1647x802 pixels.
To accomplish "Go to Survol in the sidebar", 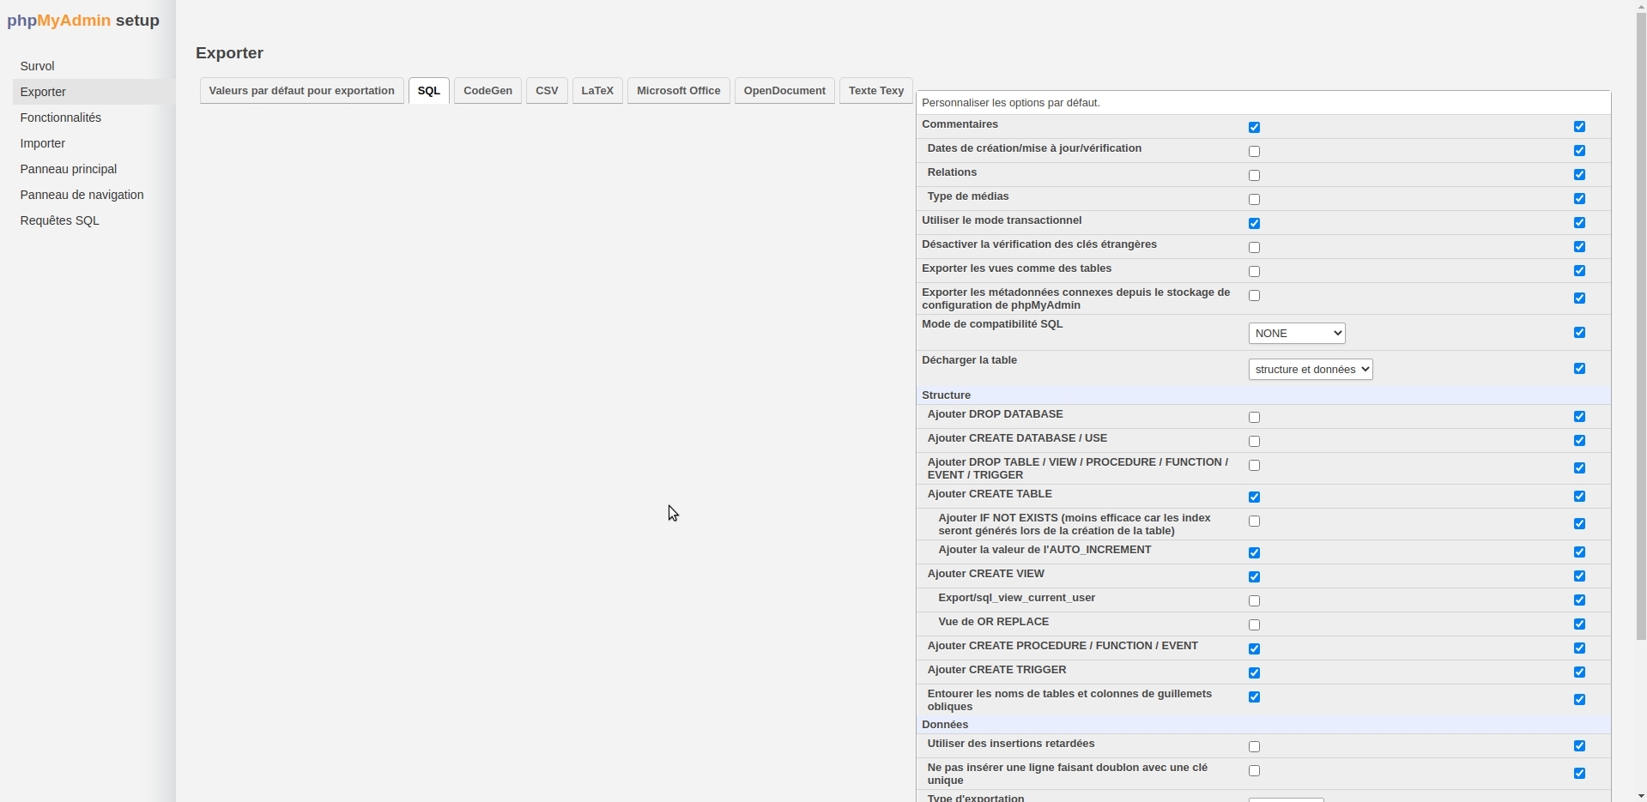I will point(37,66).
